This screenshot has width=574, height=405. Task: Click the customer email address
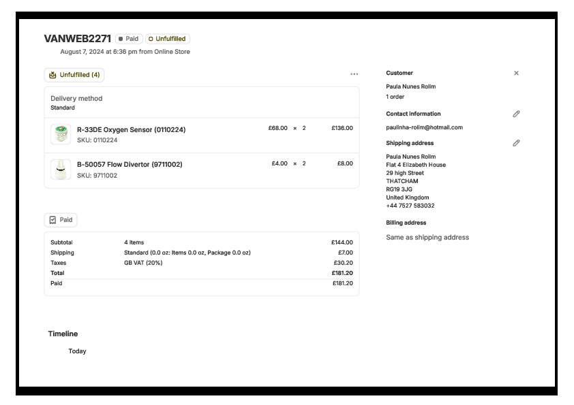click(x=424, y=127)
